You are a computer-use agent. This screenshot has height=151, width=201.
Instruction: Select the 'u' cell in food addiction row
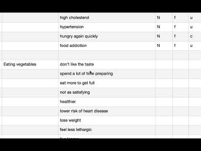(195, 46)
